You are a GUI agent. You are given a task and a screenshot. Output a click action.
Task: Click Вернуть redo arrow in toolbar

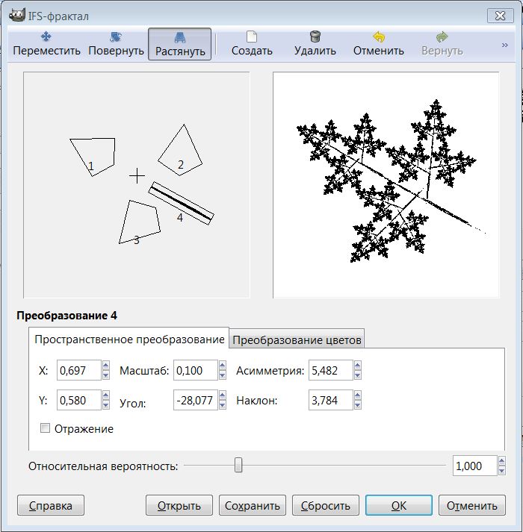(442, 44)
